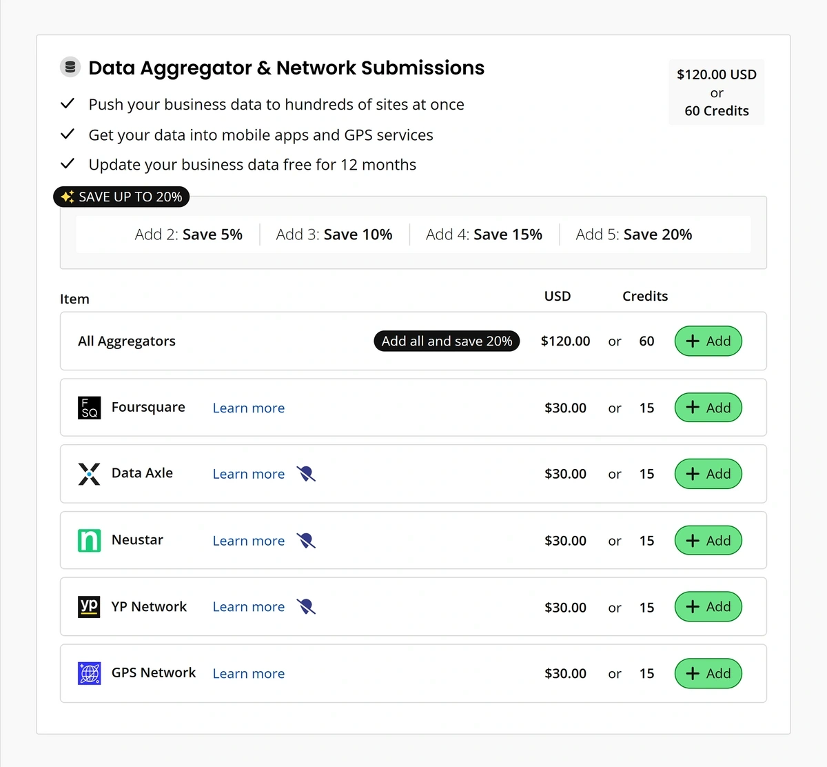Click the Data Axle X logo
The height and width of the screenshot is (767, 827).
coord(90,474)
